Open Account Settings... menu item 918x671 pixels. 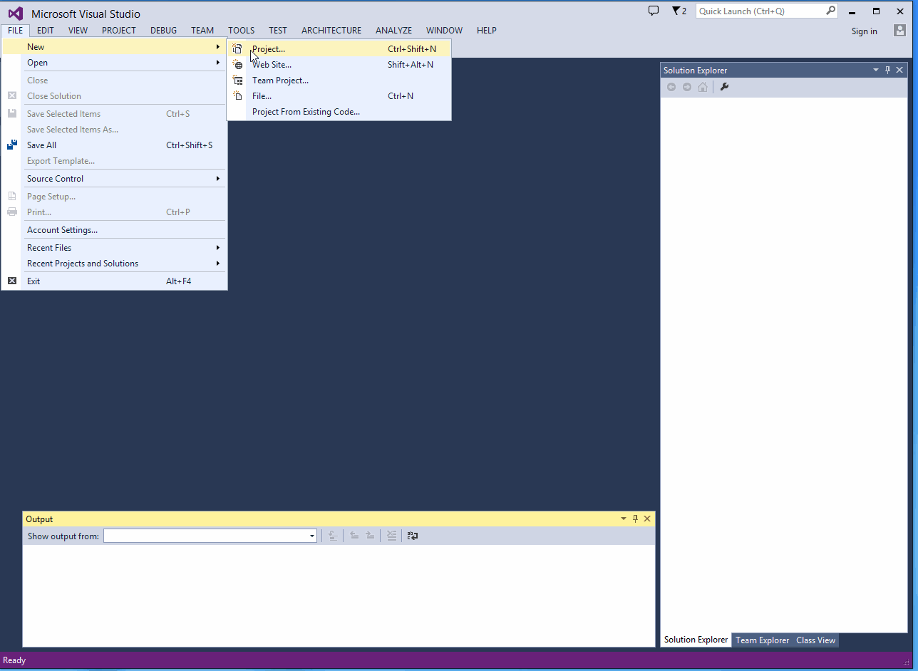tap(114, 230)
